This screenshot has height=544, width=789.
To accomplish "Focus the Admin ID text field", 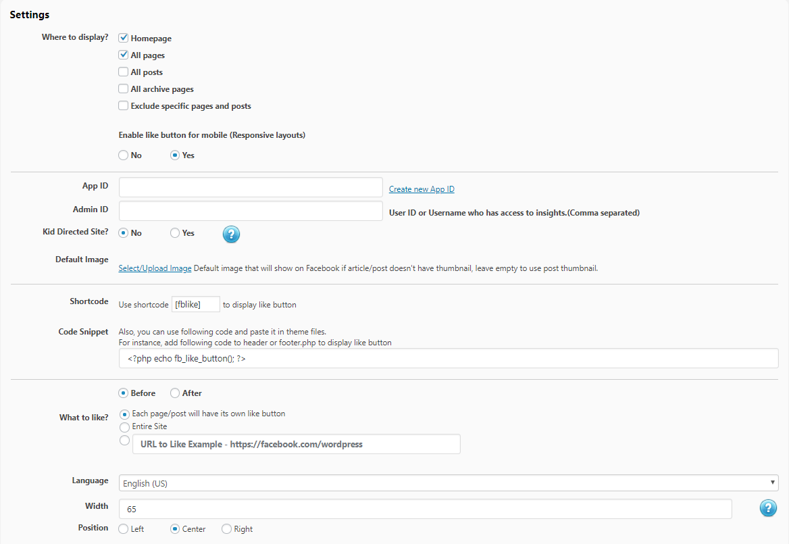I will 251,211.
